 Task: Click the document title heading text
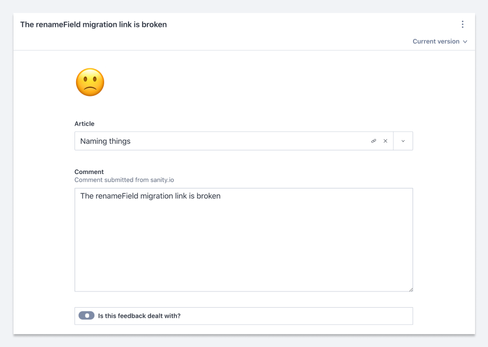93,24
